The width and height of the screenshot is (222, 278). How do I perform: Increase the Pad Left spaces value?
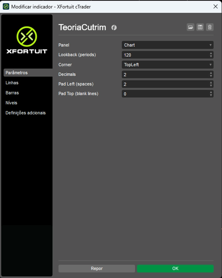[x=211, y=83]
